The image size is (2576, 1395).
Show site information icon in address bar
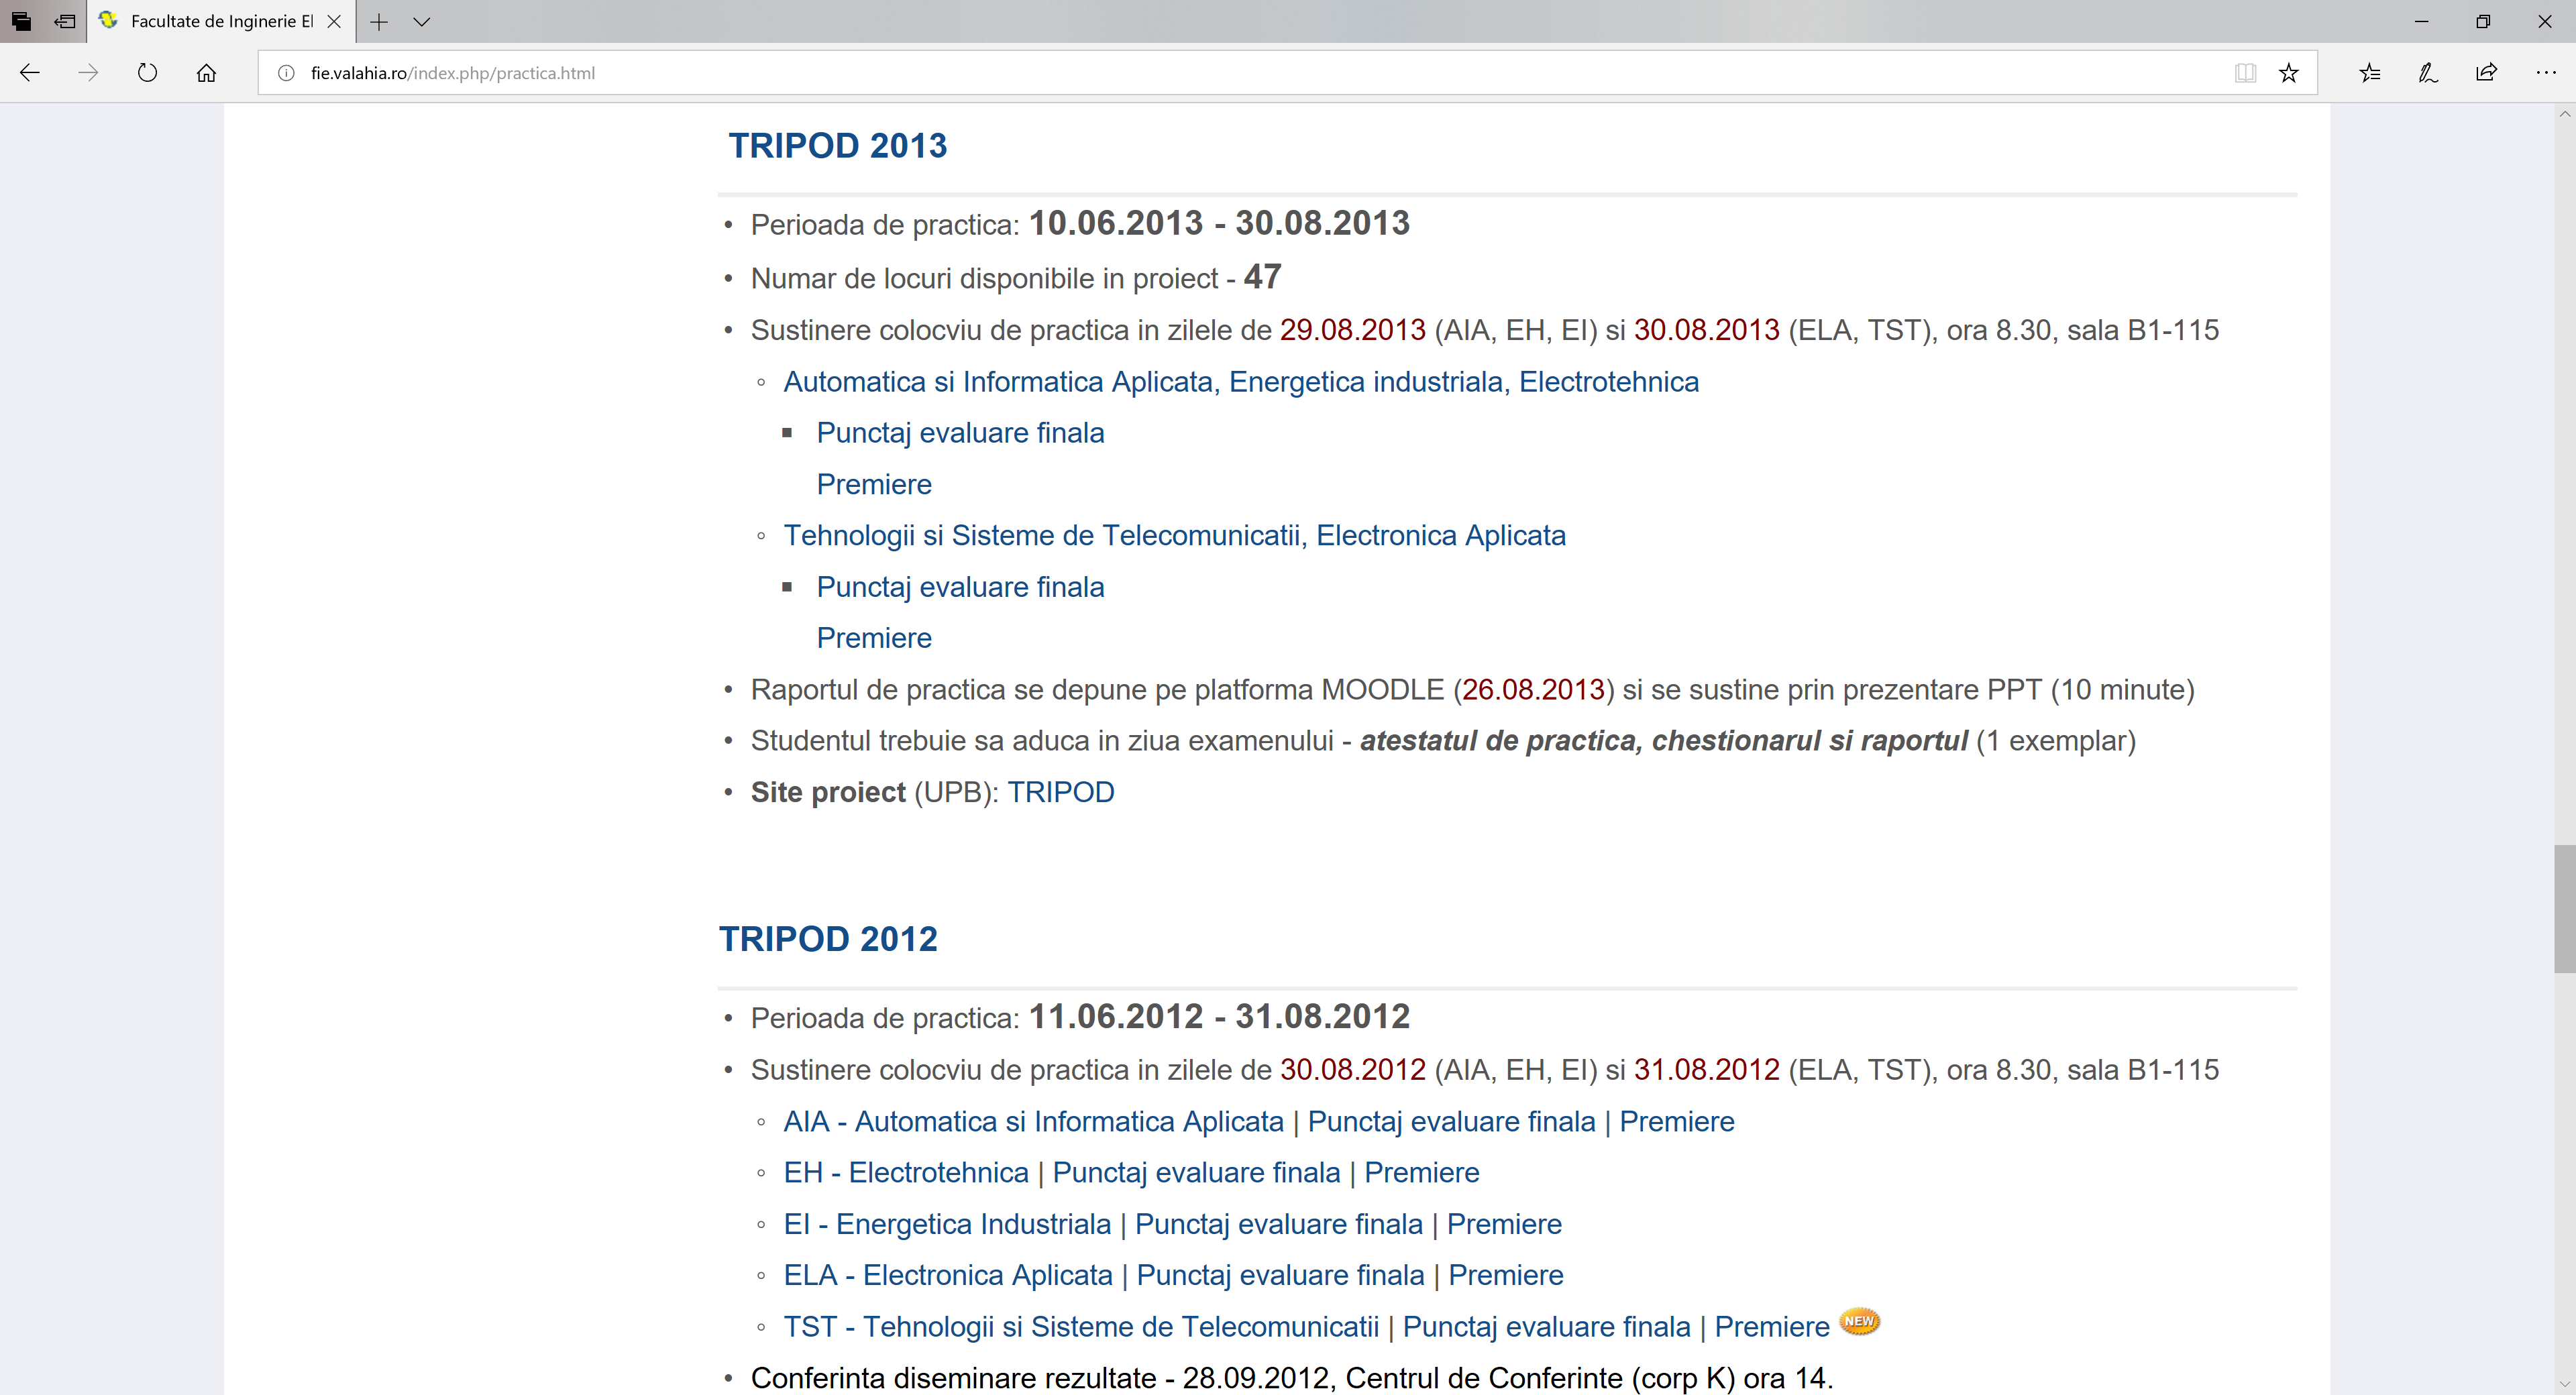click(x=286, y=72)
